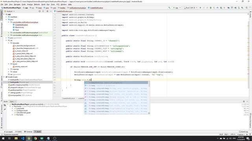
Task: Click Collapse All icon in Project panel
Action: 43,11
